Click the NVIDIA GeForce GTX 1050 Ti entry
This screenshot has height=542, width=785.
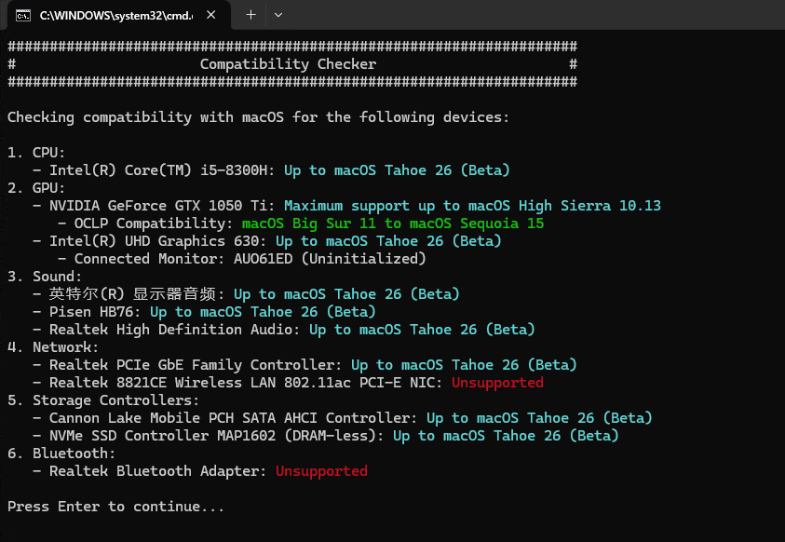tap(162, 206)
